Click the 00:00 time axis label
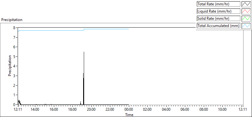Screen dimensions: 252x117 (129, 109)
